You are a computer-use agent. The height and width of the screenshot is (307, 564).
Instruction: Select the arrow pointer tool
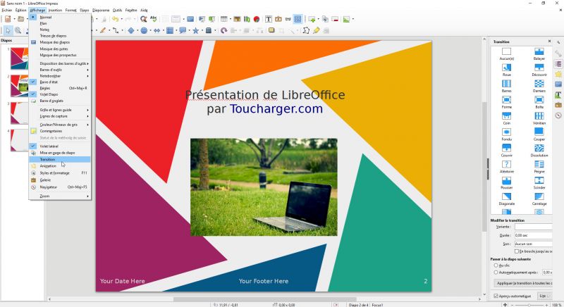coord(8,30)
